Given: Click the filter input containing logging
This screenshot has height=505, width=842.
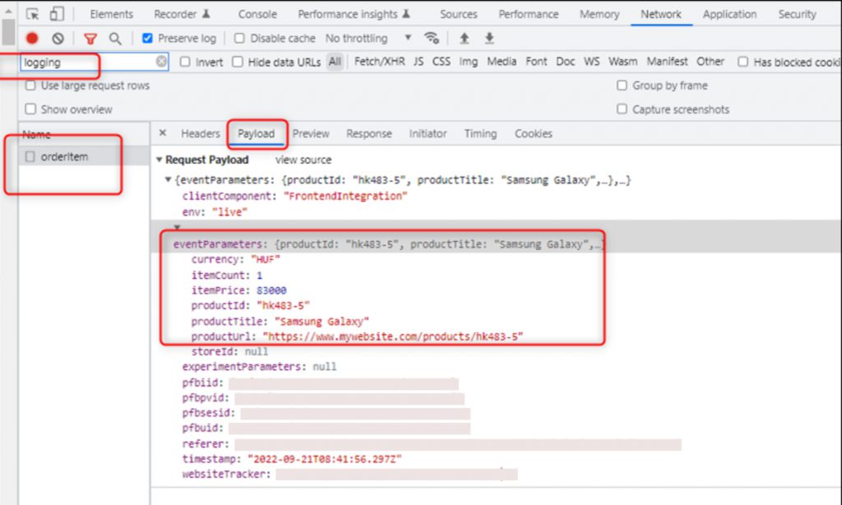Looking at the screenshot, I should pos(95,62).
